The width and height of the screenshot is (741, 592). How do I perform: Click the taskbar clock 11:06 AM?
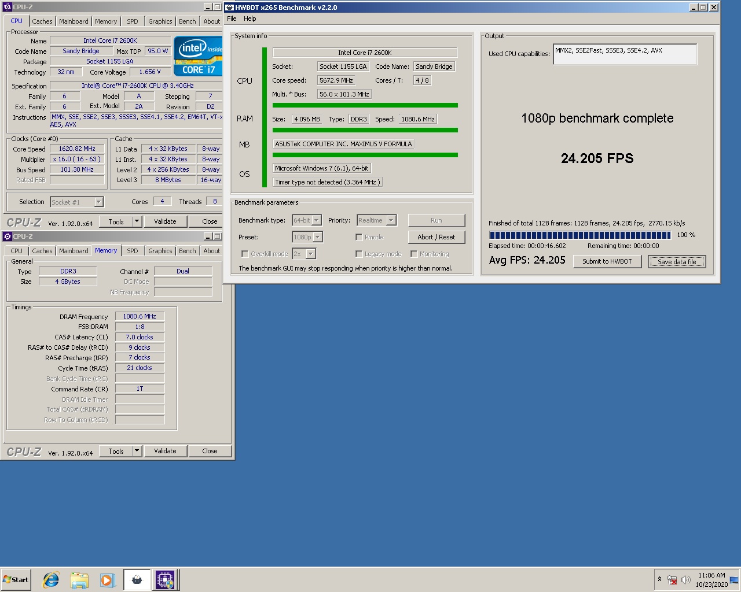click(711, 575)
